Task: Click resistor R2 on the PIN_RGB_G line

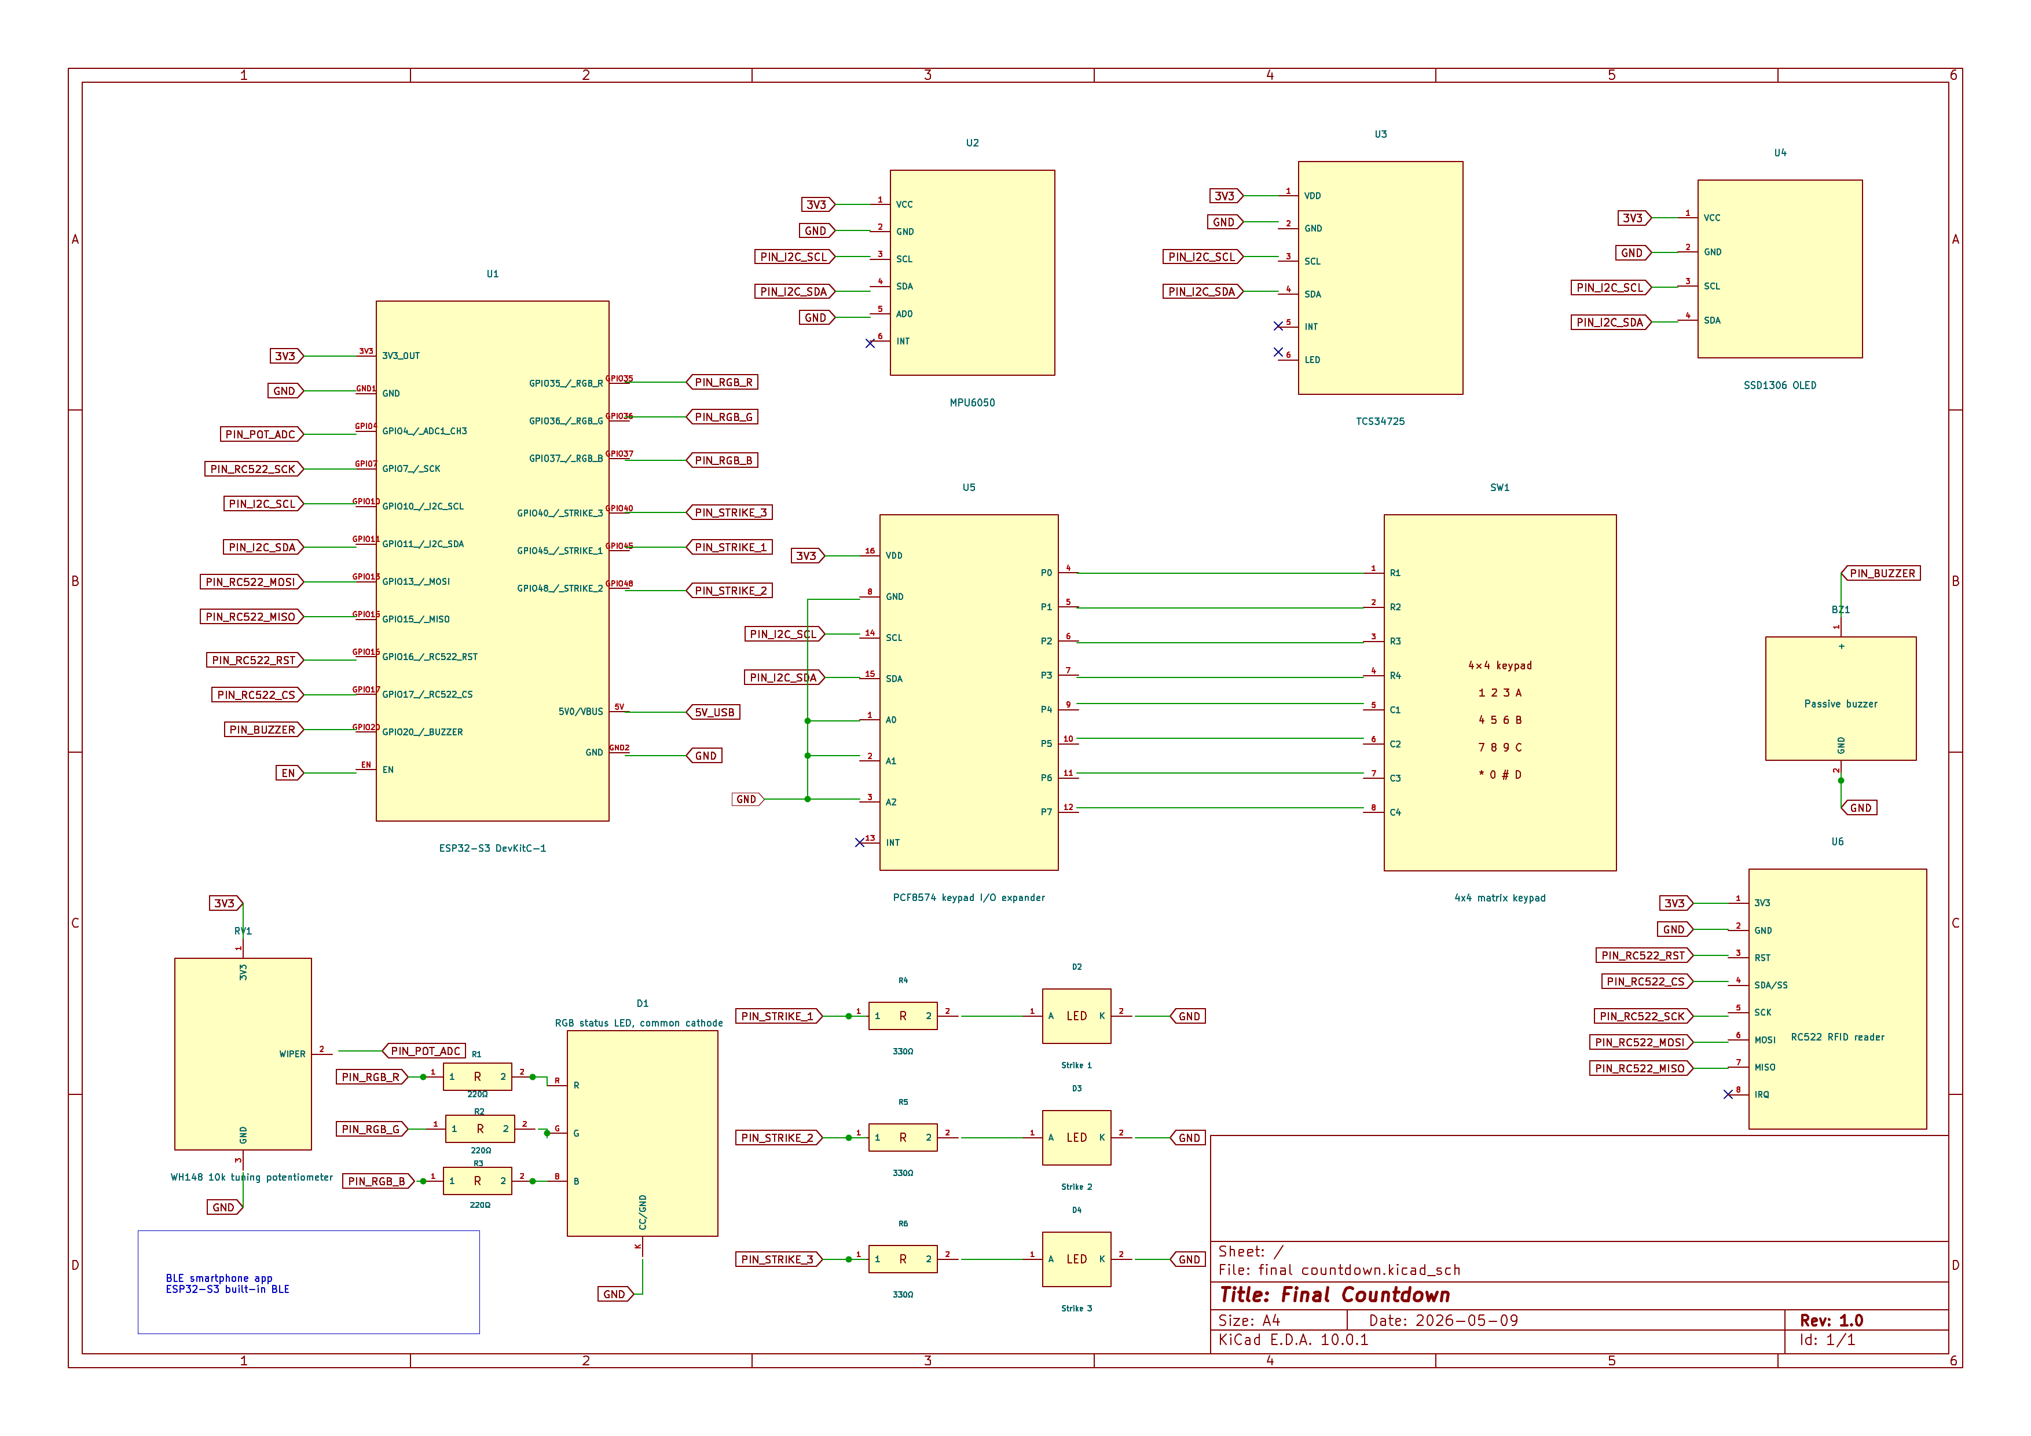Action: click(x=481, y=1129)
